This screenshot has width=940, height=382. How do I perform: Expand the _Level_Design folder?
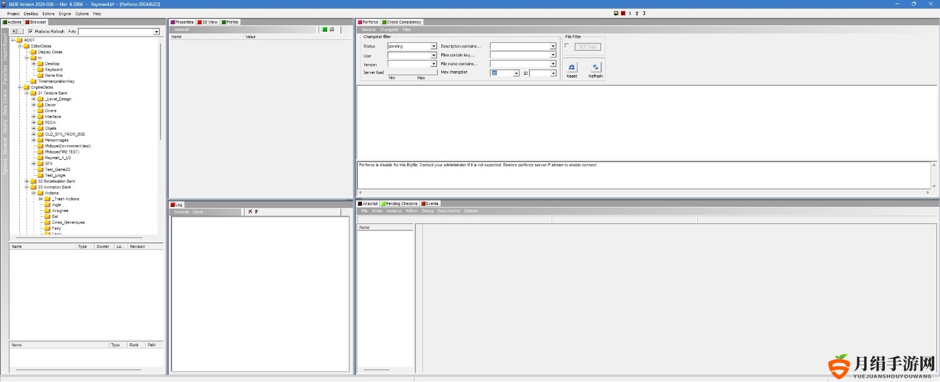click(33, 99)
